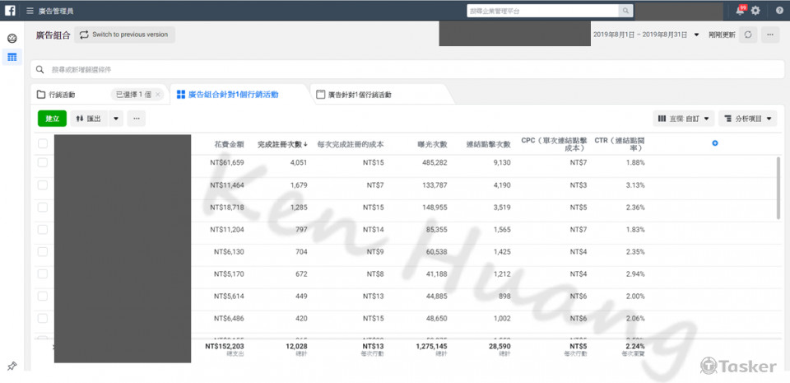Check the row with NT$5,614 spend
This screenshot has width=790, height=383.
point(43,296)
